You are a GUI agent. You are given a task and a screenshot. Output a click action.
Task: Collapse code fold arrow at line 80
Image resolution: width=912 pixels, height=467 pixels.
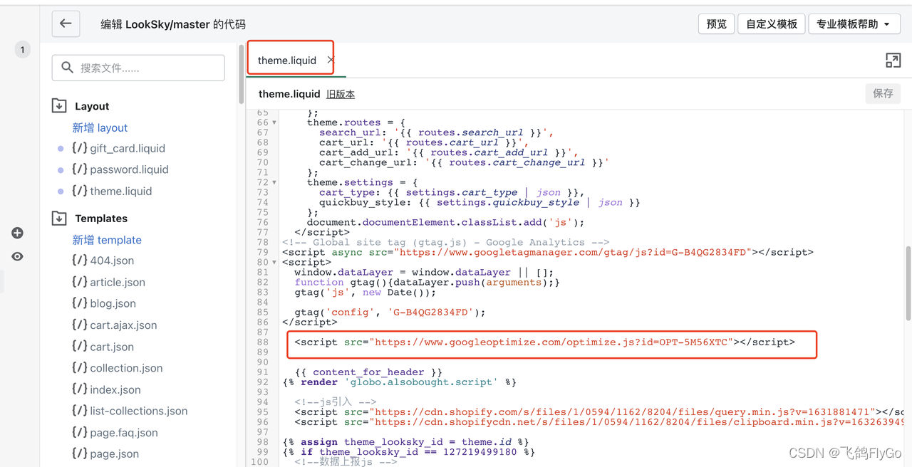click(274, 262)
